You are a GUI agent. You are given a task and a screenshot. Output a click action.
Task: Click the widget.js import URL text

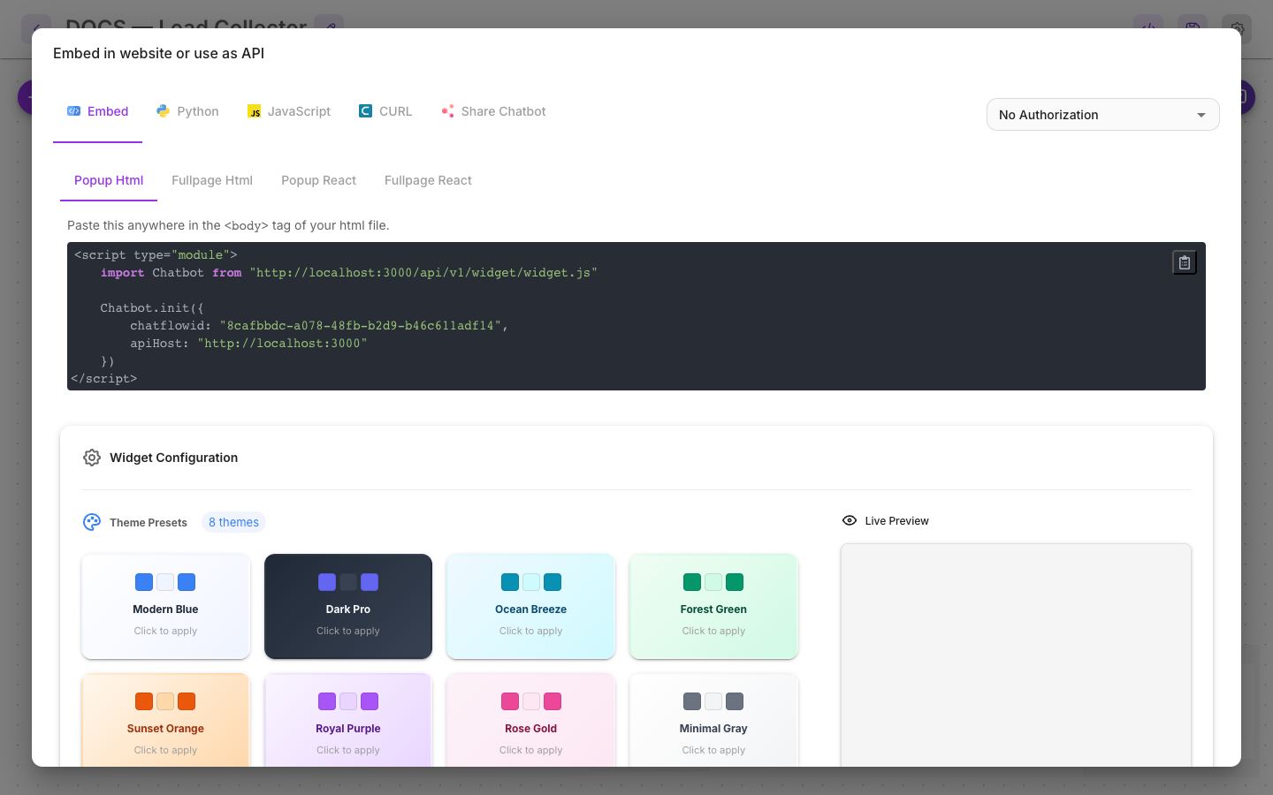tap(423, 273)
